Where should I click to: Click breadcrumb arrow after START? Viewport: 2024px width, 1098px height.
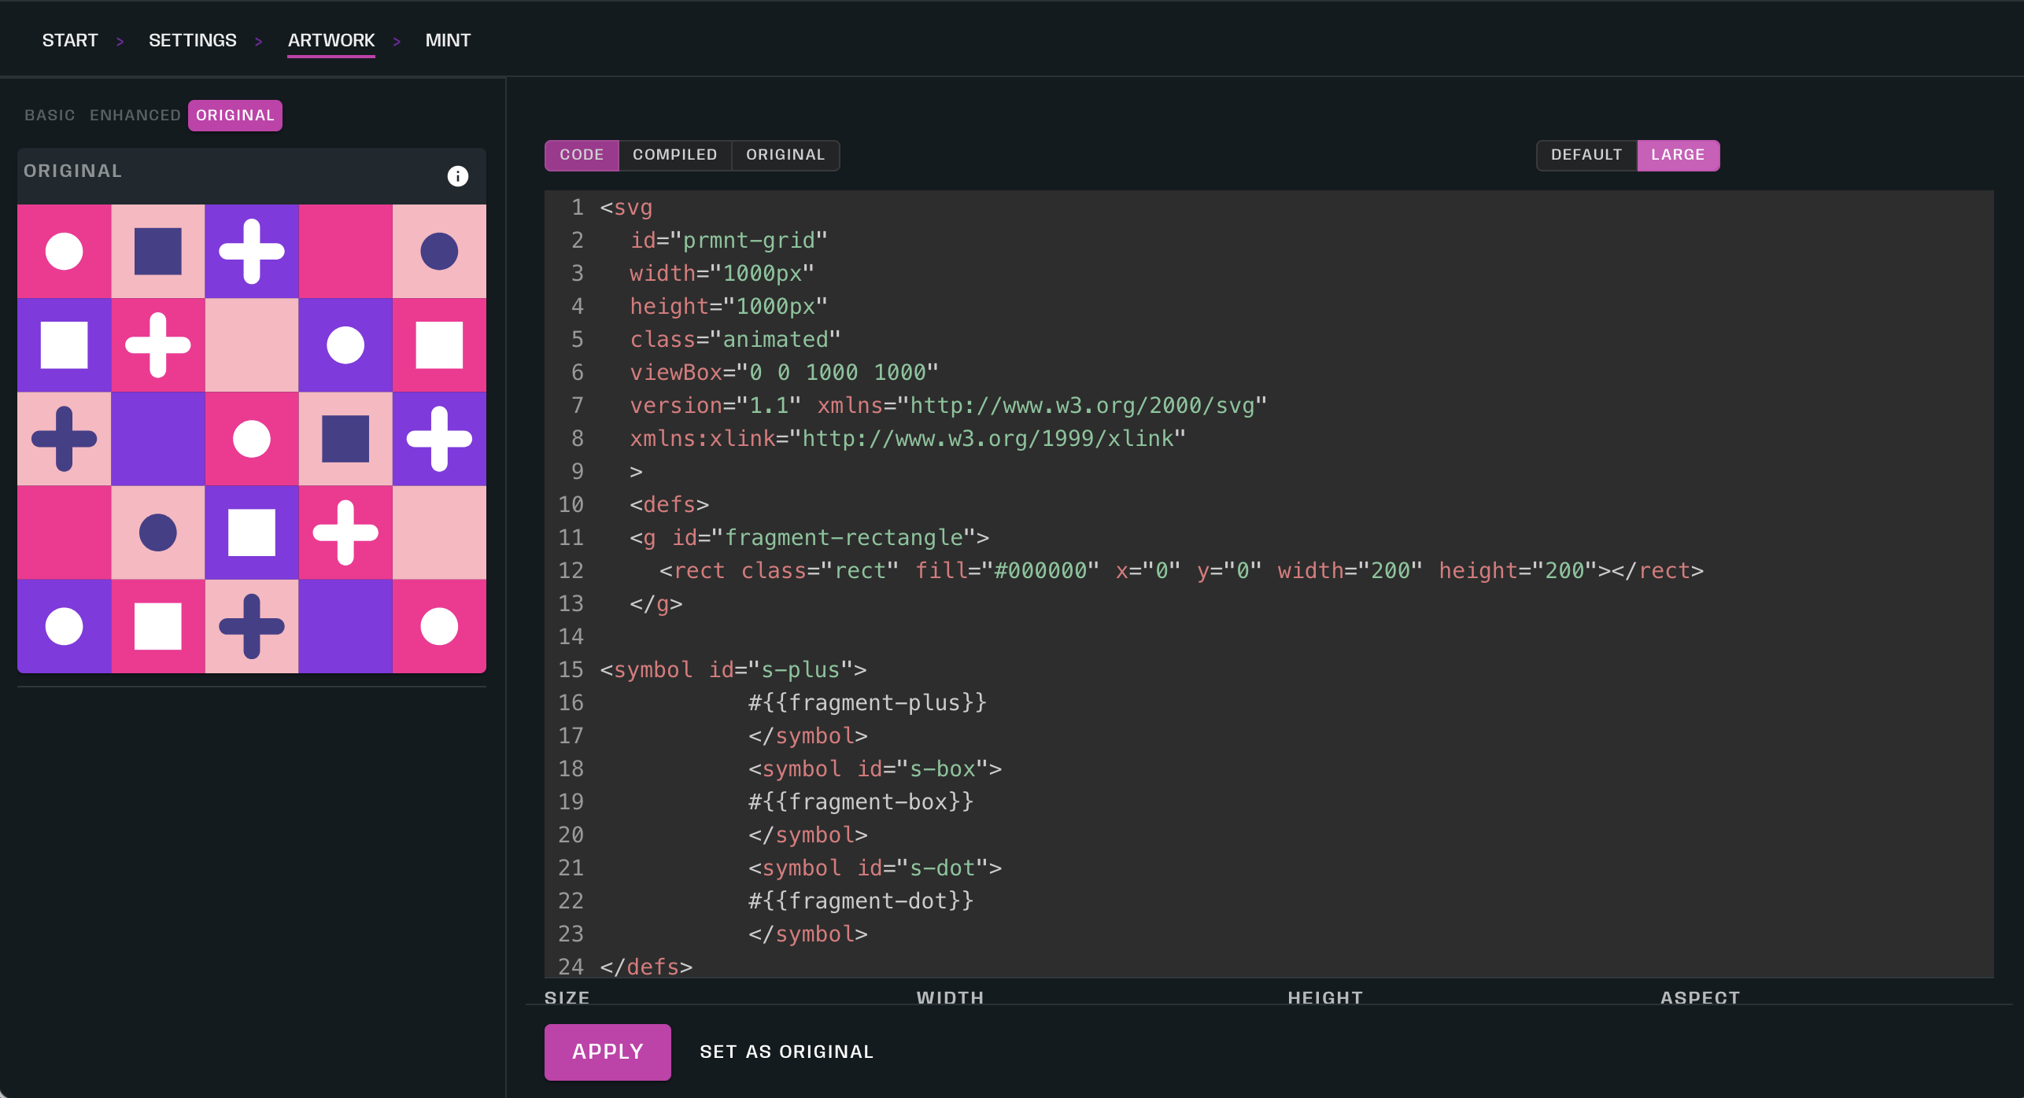pos(120,42)
